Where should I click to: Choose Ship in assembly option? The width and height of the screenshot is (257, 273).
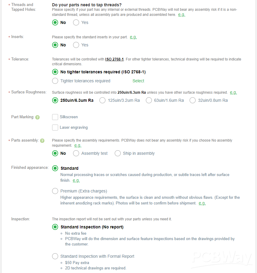tap(118, 153)
